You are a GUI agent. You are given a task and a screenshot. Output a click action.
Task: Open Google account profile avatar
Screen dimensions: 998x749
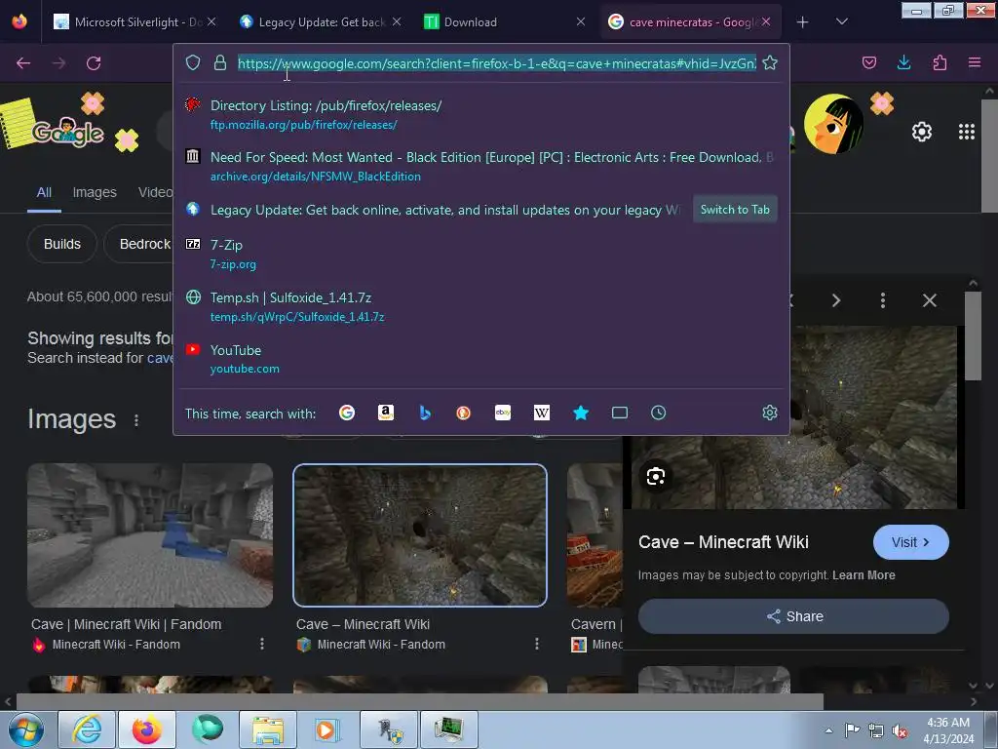coord(834,124)
